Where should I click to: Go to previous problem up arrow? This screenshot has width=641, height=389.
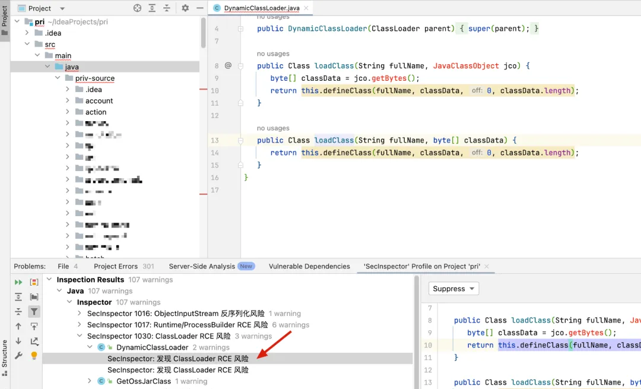click(18, 327)
